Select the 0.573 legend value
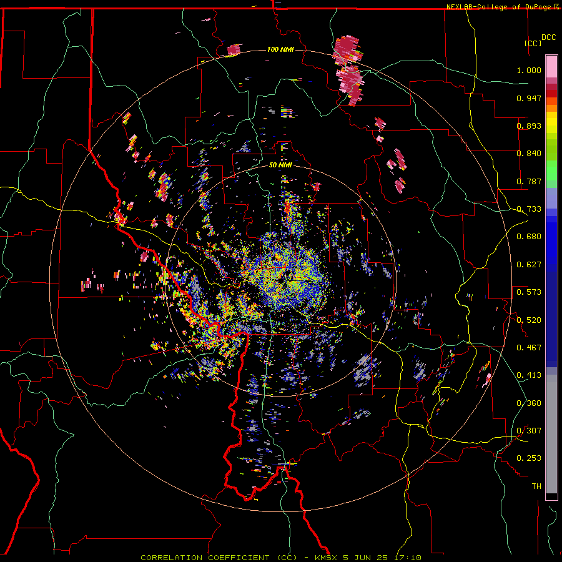The image size is (562, 562). [529, 292]
